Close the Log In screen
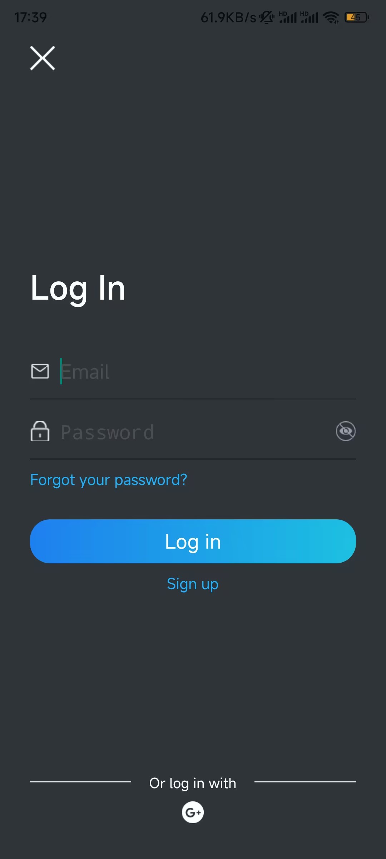The width and height of the screenshot is (386, 859). 43,58
